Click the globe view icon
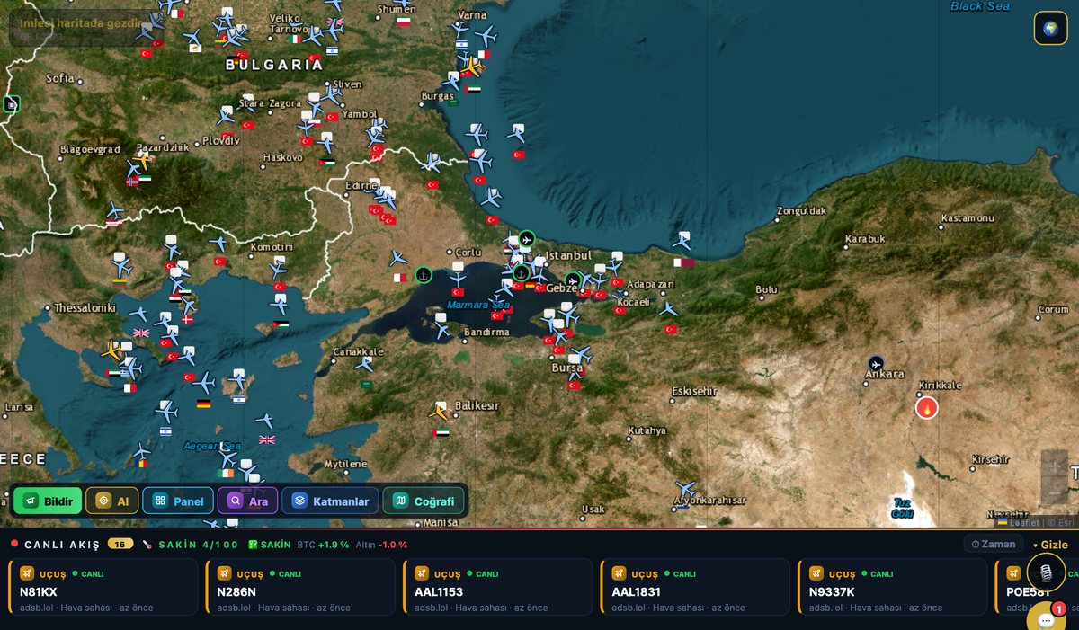Screen dimensions: 1079x630 pos(1050,28)
